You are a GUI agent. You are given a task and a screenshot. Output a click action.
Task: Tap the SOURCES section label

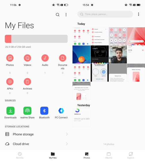point(10,101)
